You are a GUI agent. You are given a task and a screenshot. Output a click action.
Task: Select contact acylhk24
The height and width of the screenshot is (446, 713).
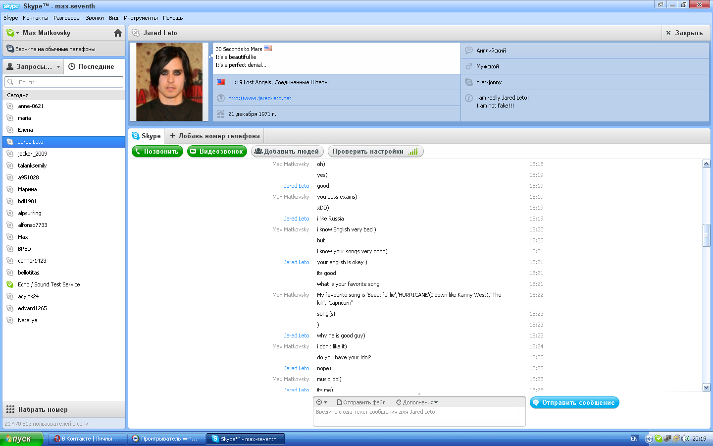64,296
